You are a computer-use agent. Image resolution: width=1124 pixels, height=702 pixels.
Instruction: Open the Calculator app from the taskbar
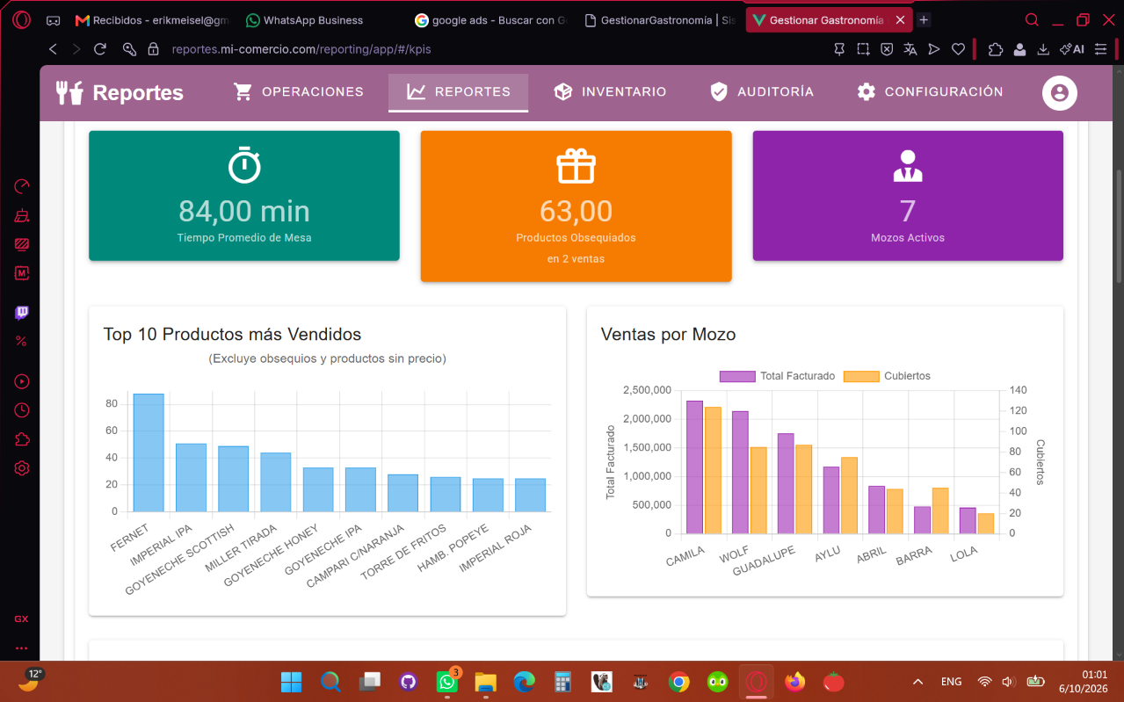coord(562,682)
